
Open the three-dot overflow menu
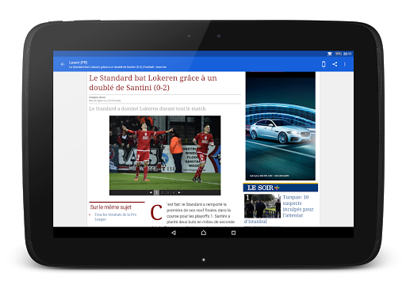click(345, 64)
